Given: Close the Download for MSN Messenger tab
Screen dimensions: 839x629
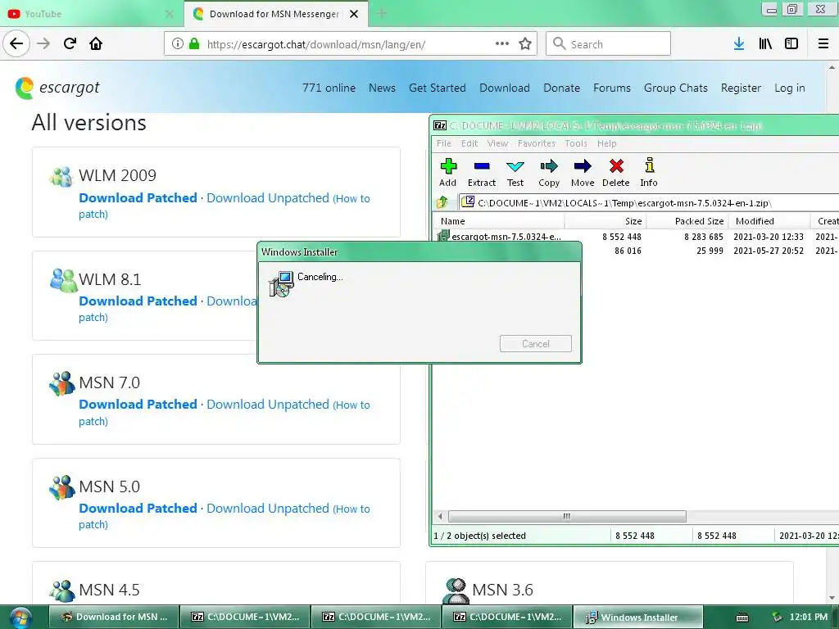Looking at the screenshot, I should point(354,14).
